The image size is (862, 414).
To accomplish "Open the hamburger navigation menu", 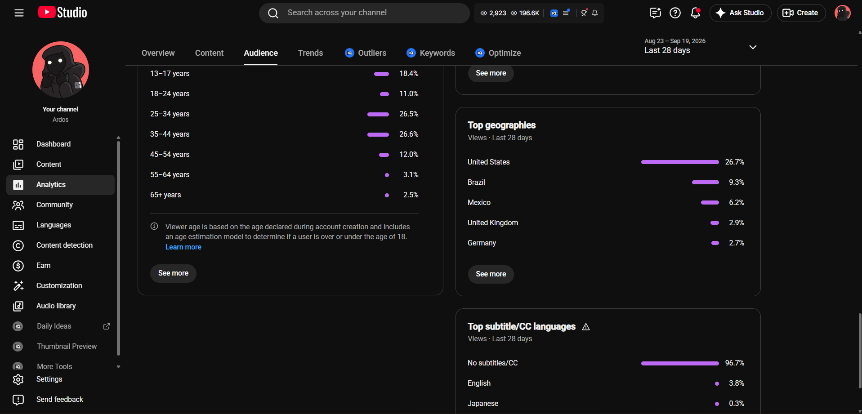I will pos(19,13).
